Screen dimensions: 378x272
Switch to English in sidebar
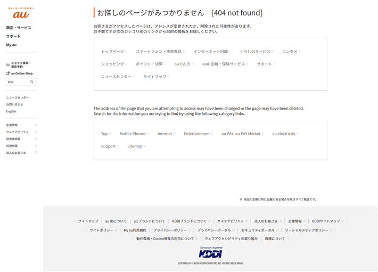(11, 112)
